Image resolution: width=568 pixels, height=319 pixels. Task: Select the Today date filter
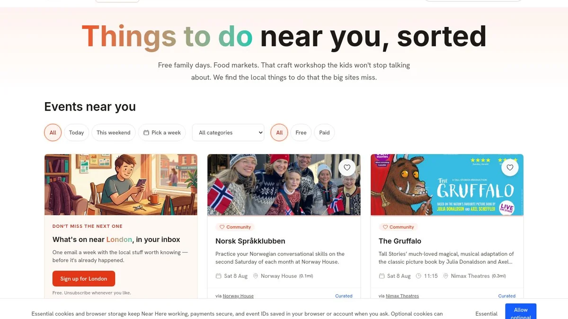pos(76,133)
